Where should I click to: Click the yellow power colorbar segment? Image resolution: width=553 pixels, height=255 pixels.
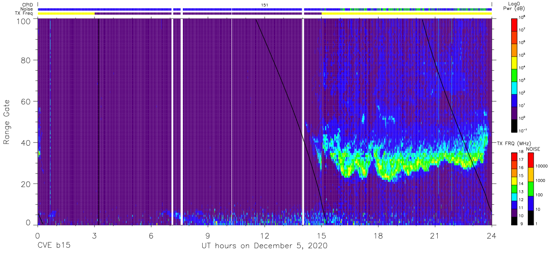click(x=514, y=62)
